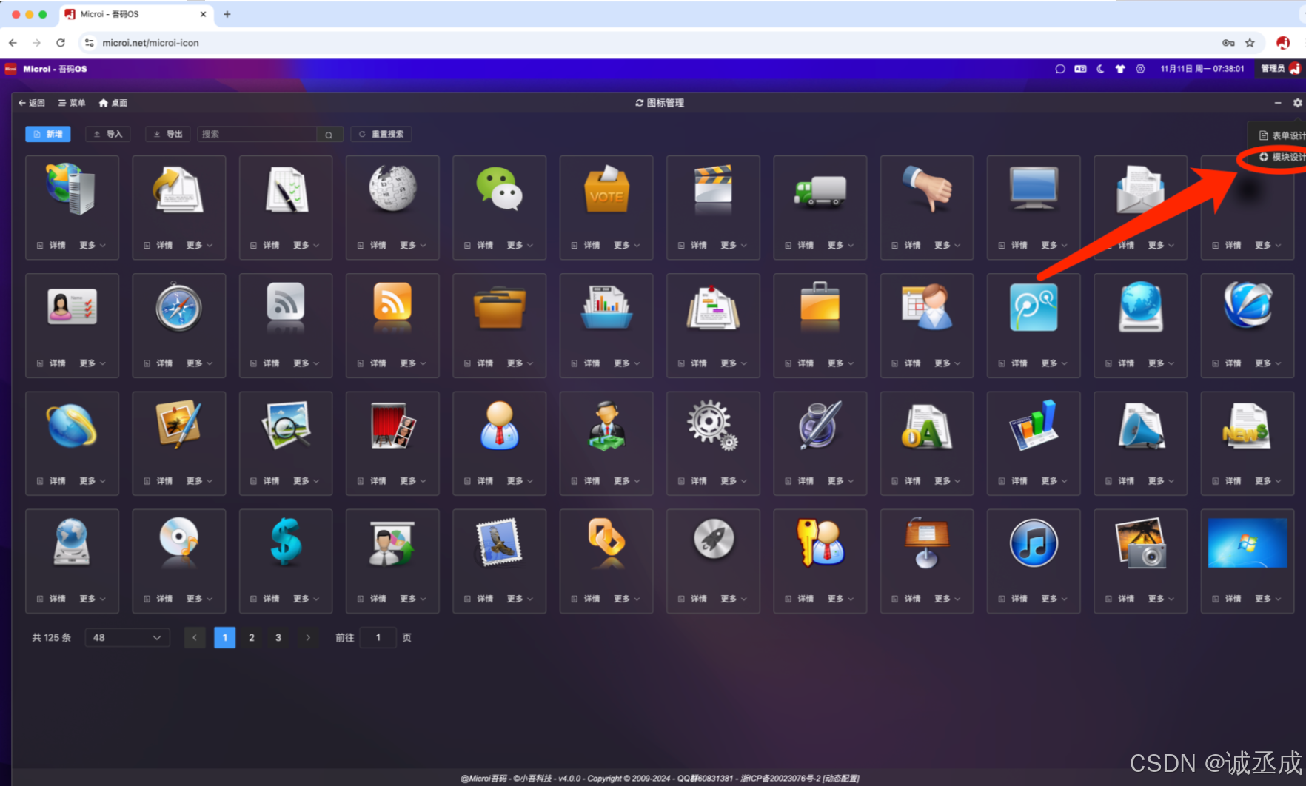Viewport: 1306px width, 786px height.
Task: Toggle dark mode with the moon icon
Action: (x=1100, y=69)
